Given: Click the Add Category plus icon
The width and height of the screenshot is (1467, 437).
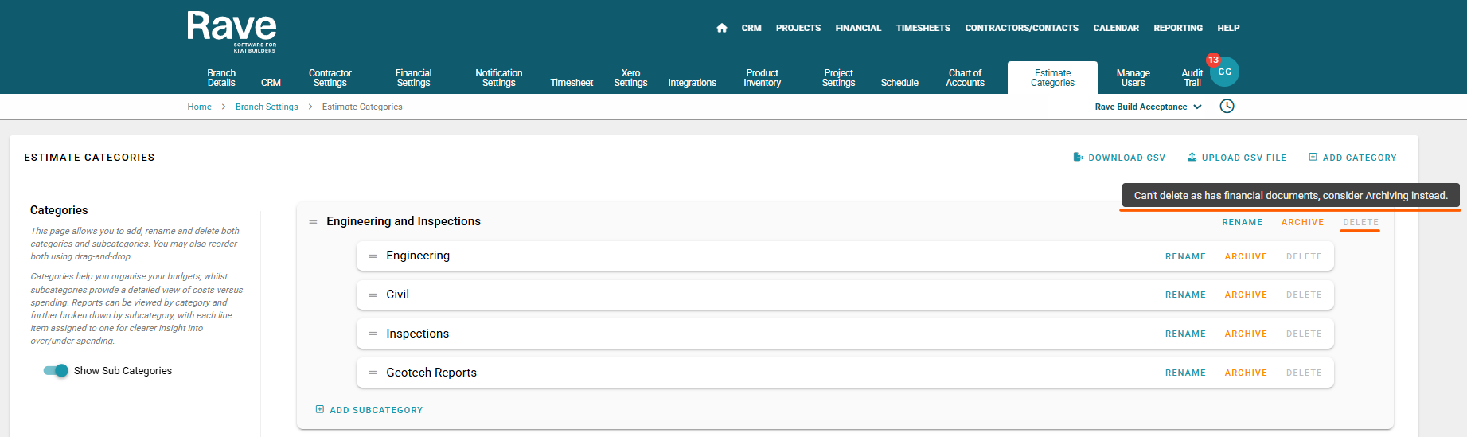Looking at the screenshot, I should coord(1313,158).
